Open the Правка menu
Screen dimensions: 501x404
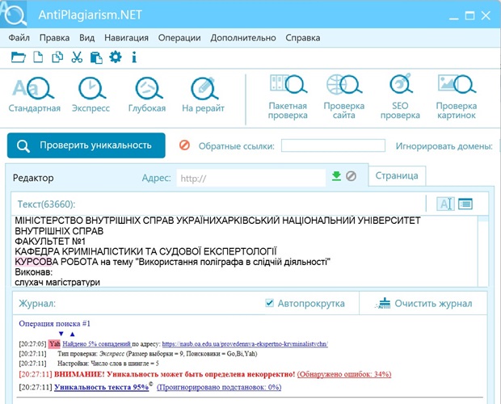[x=54, y=38]
